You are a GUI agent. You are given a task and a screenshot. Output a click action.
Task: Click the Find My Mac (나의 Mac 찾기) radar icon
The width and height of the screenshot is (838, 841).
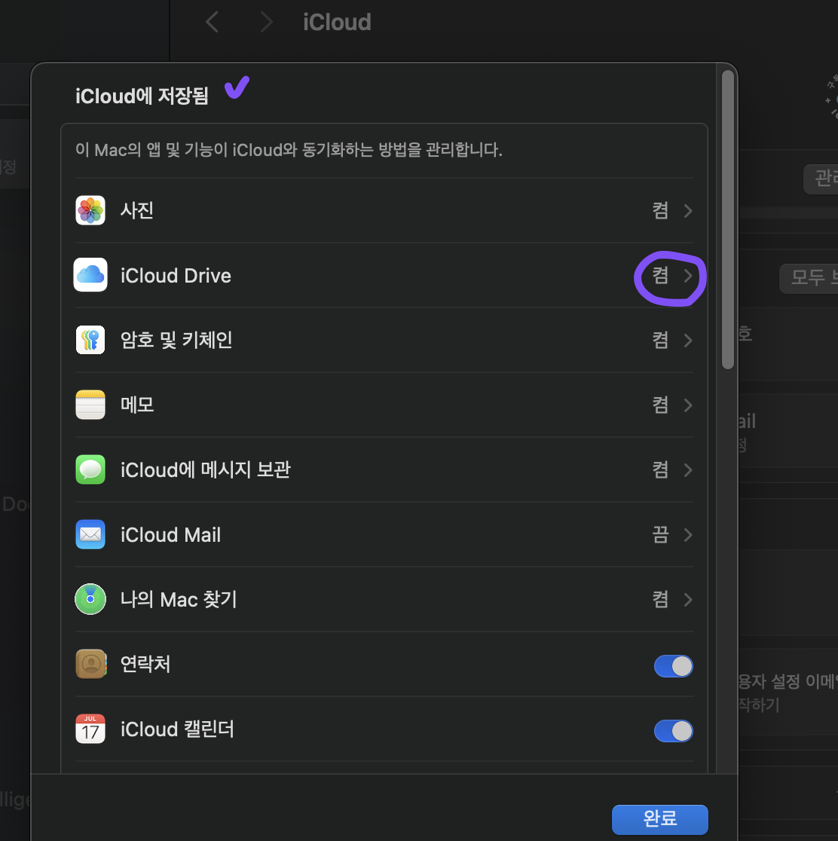(x=90, y=599)
